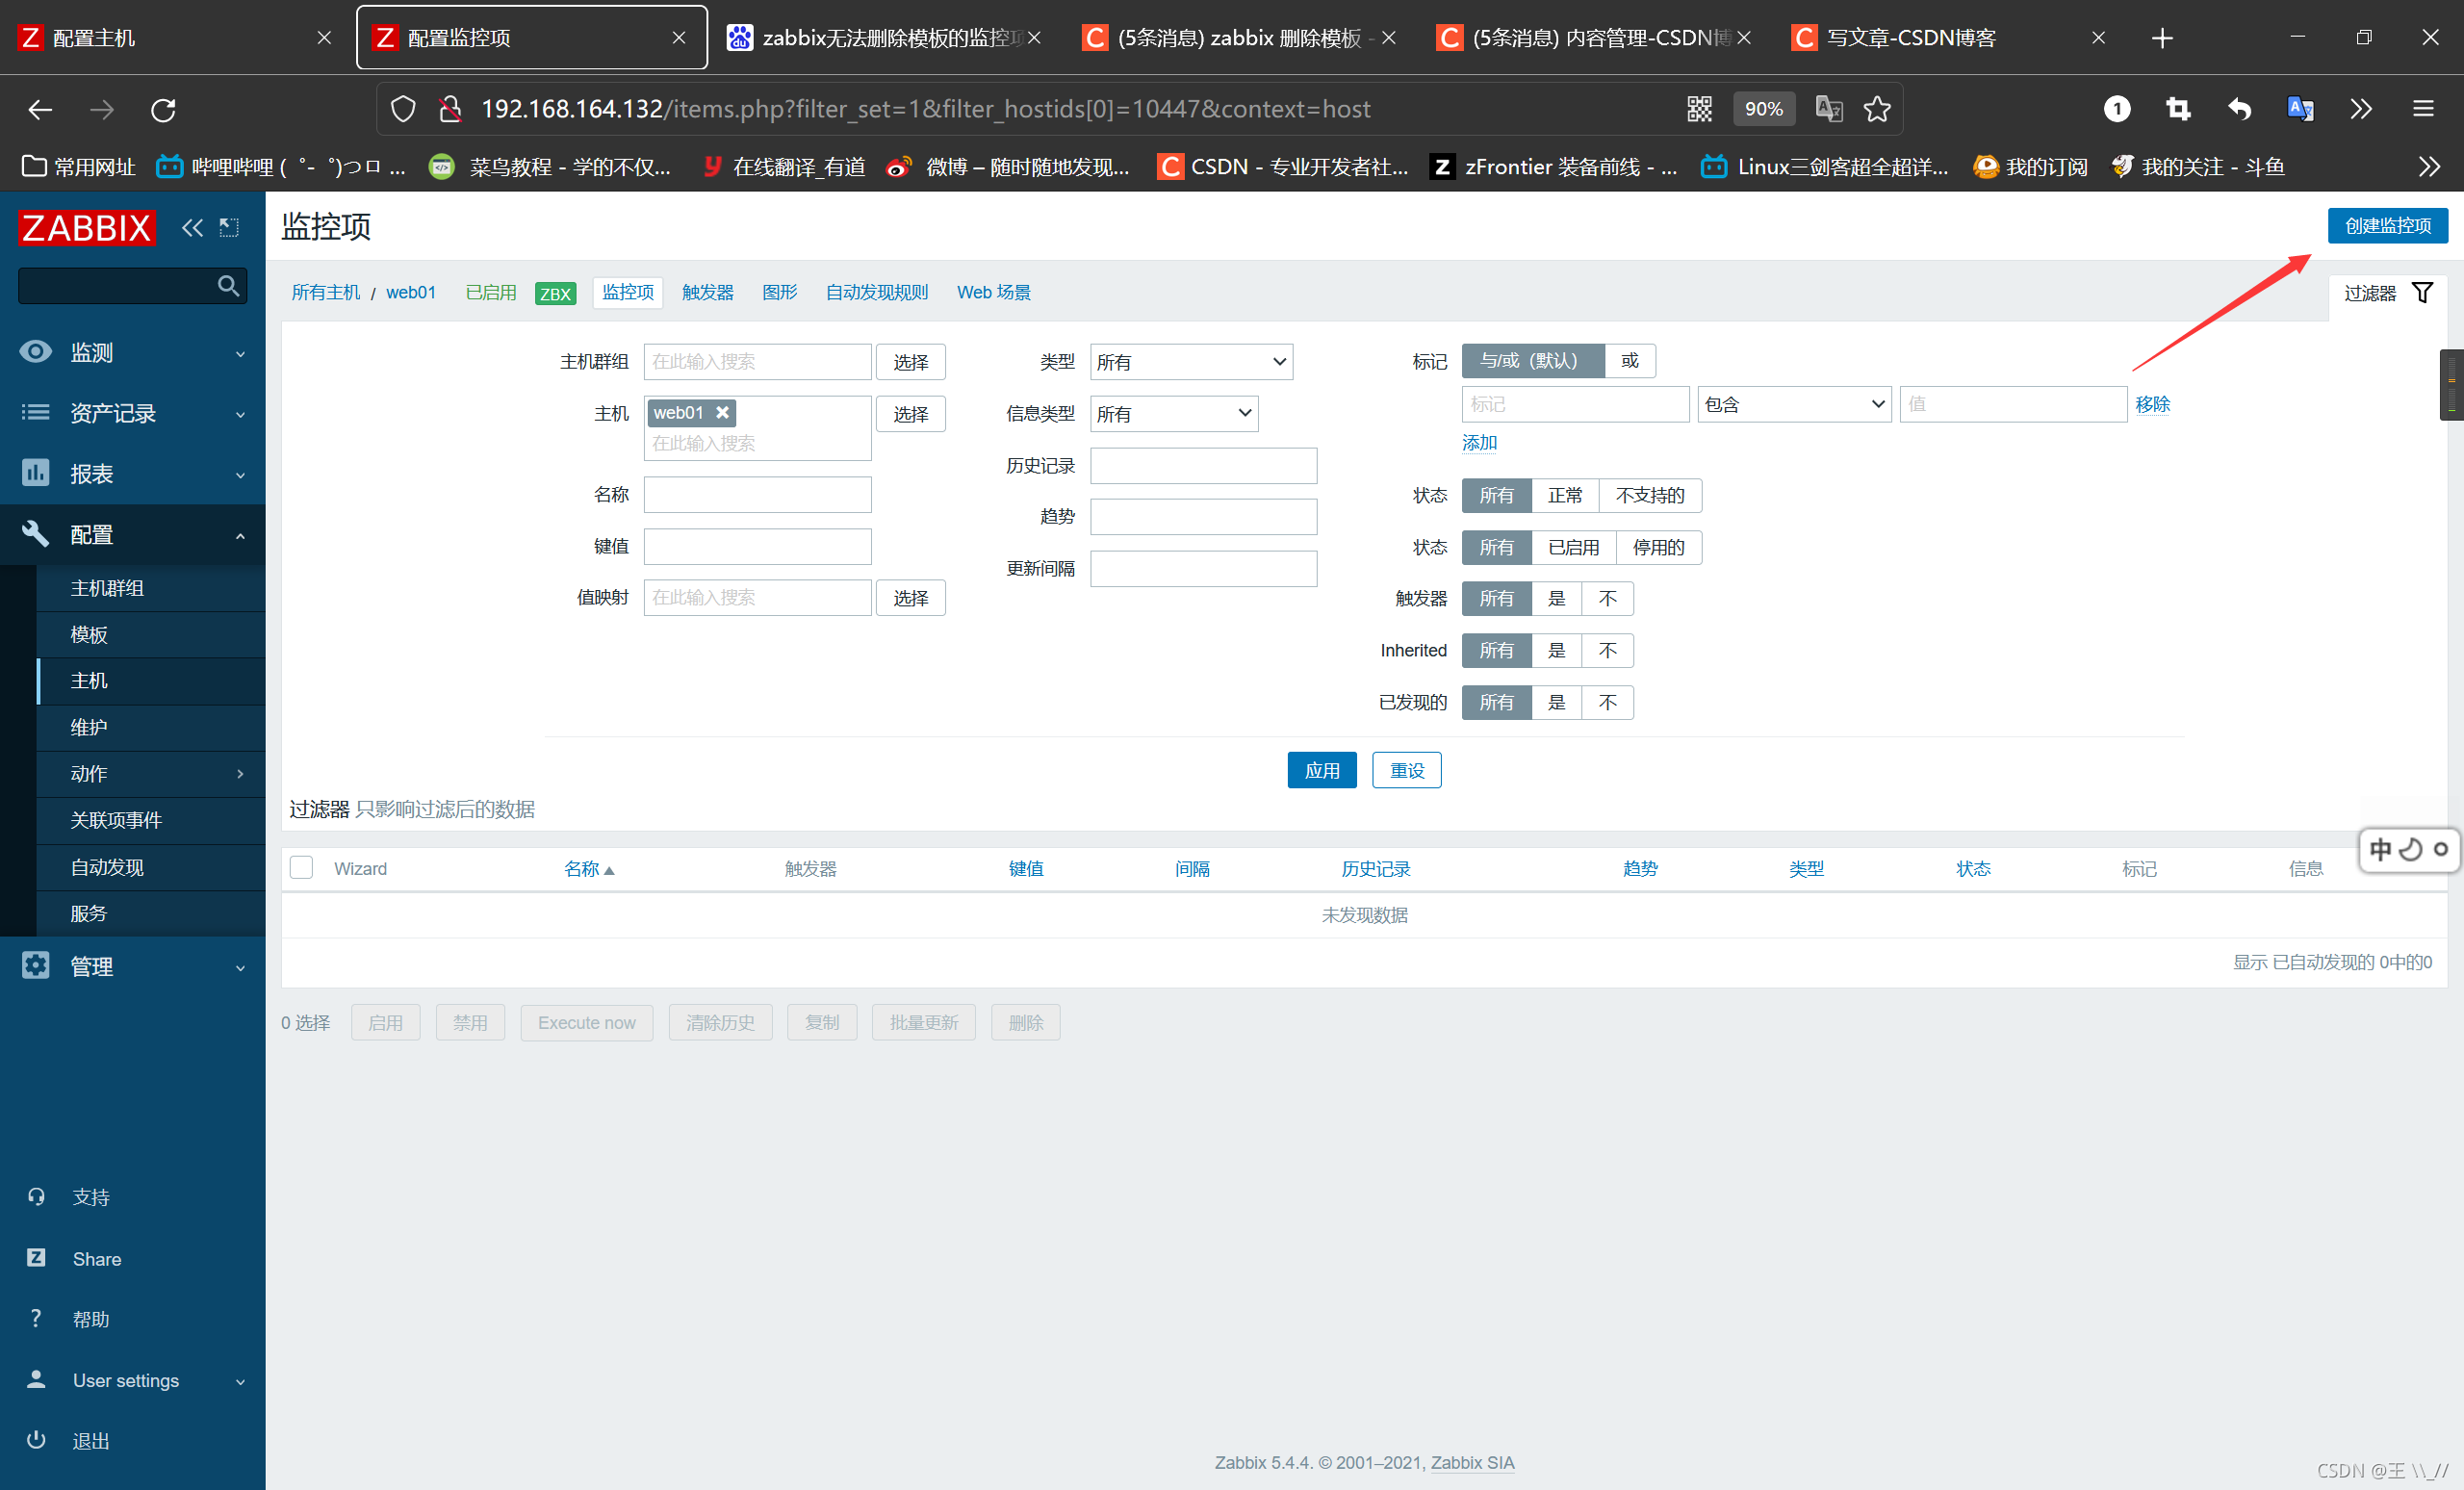Collapse the Zabbix sidebar with double-chevron icon

tap(192, 228)
